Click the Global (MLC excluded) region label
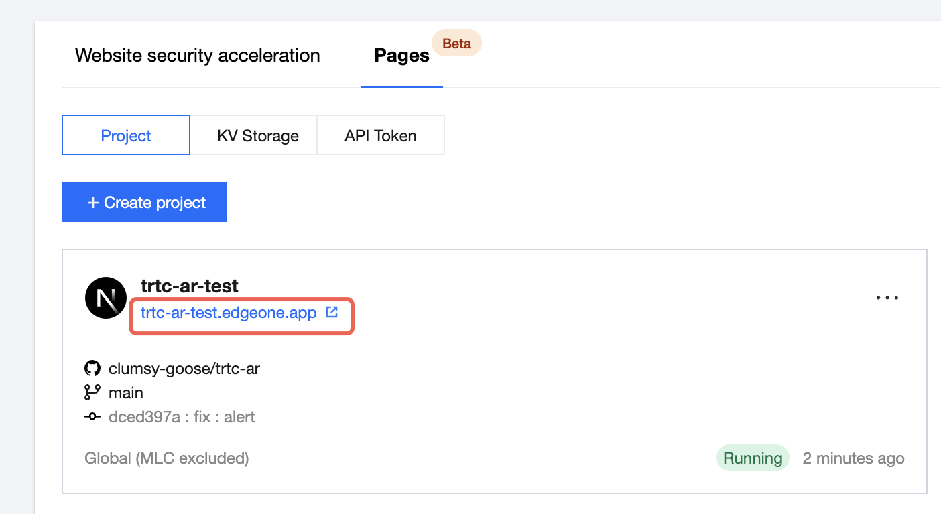 pos(167,458)
